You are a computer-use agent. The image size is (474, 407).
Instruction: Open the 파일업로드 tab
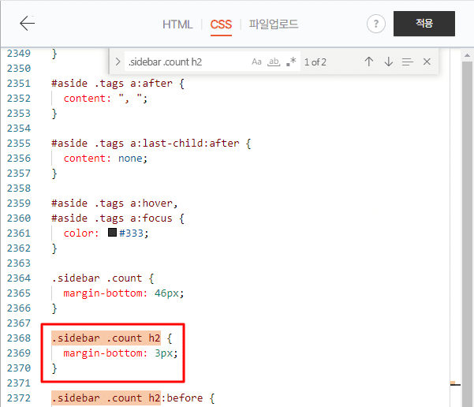[x=274, y=24]
